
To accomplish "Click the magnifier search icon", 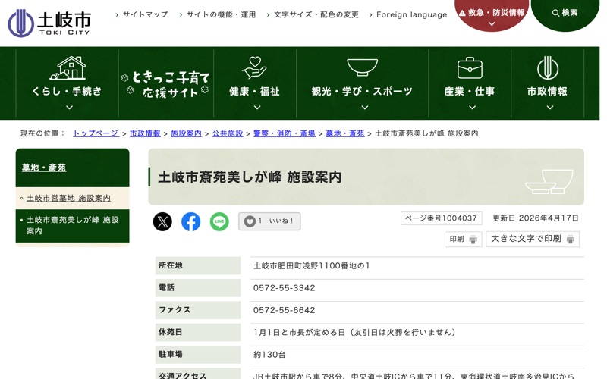I will 555,13.
